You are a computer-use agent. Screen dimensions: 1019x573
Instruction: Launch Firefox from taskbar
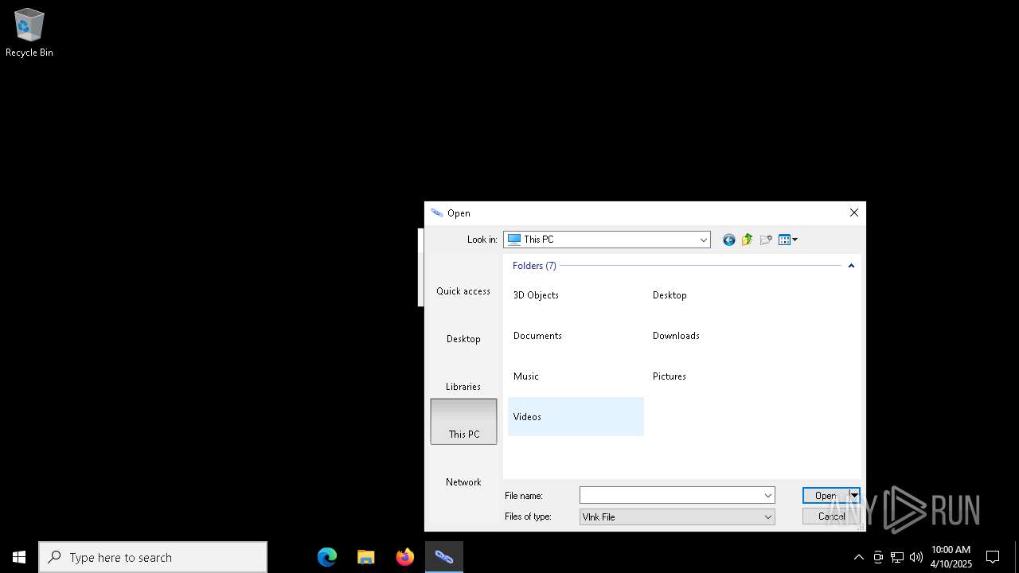point(405,557)
